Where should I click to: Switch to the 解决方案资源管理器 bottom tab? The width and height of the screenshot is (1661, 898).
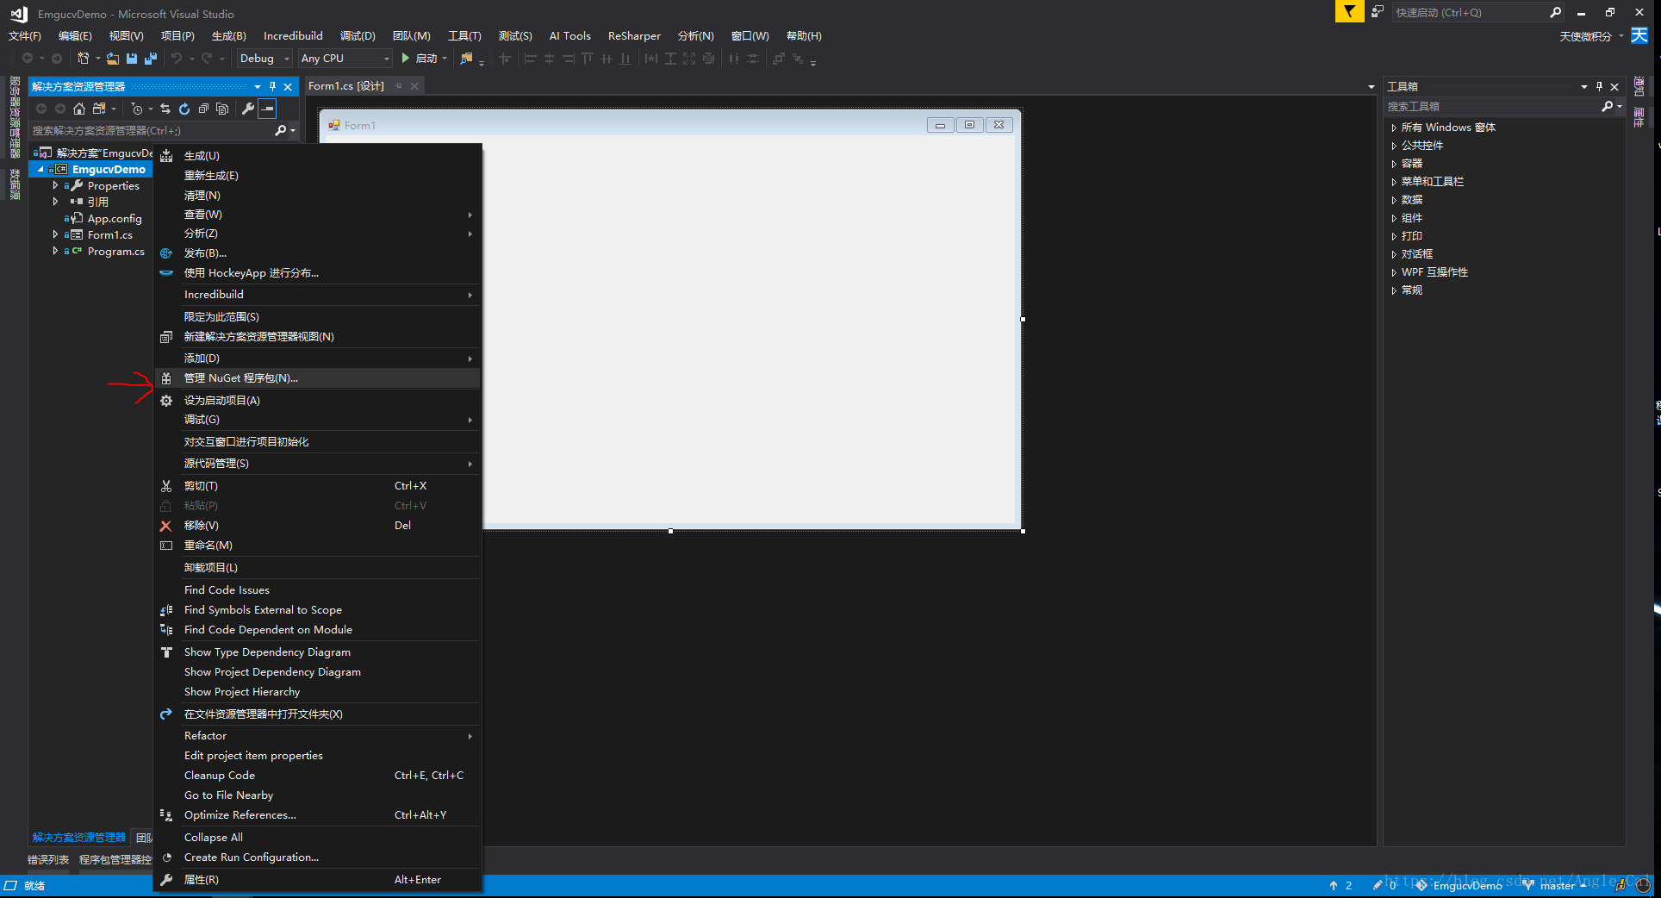pyautogui.click(x=79, y=838)
